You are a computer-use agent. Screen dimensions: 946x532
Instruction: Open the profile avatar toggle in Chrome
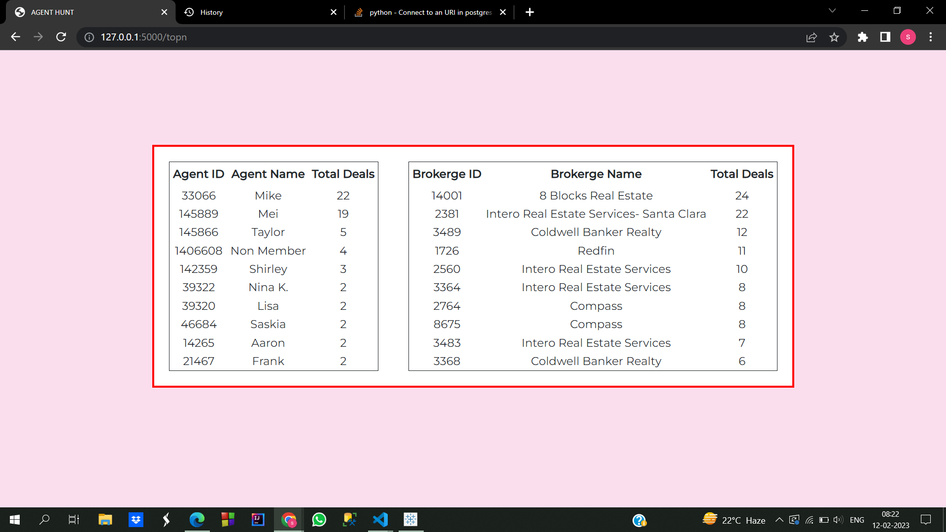[x=908, y=37]
